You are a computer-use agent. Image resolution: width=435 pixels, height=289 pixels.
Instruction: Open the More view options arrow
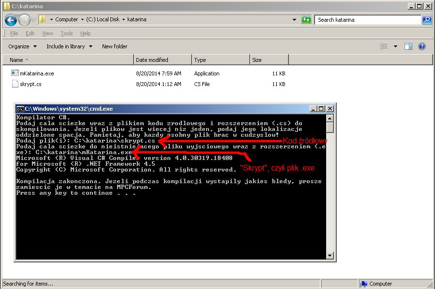395,46
